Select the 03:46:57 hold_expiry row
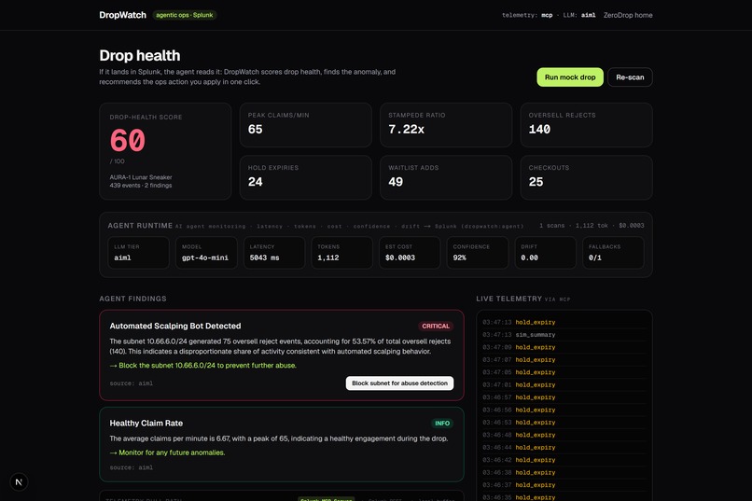The image size is (752, 501). [x=564, y=397]
